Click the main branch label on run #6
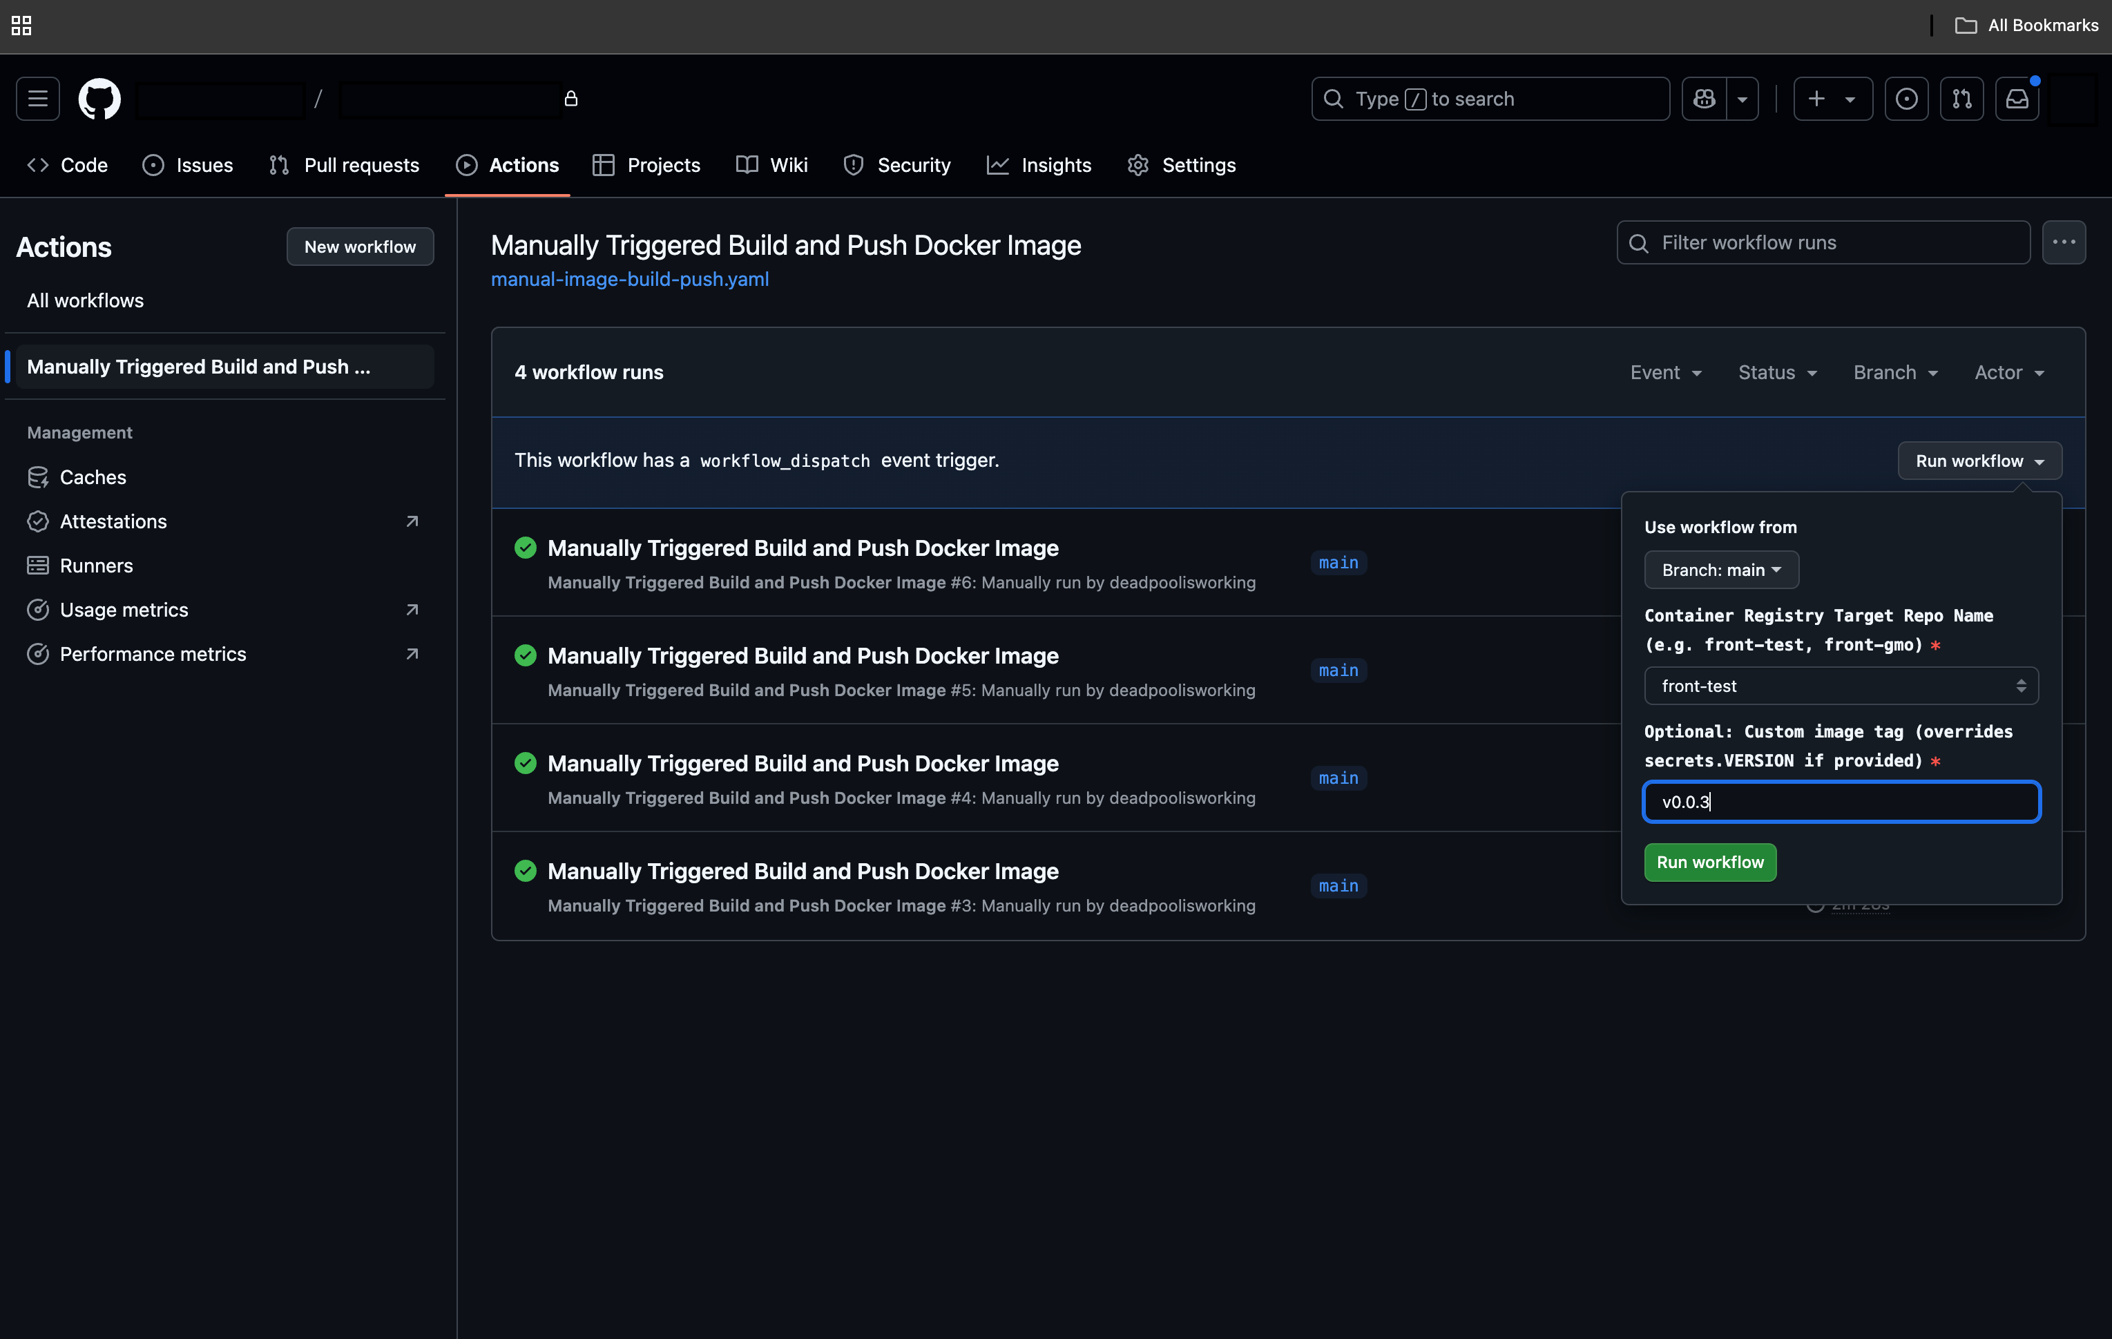The image size is (2112, 1339). [x=1338, y=562]
